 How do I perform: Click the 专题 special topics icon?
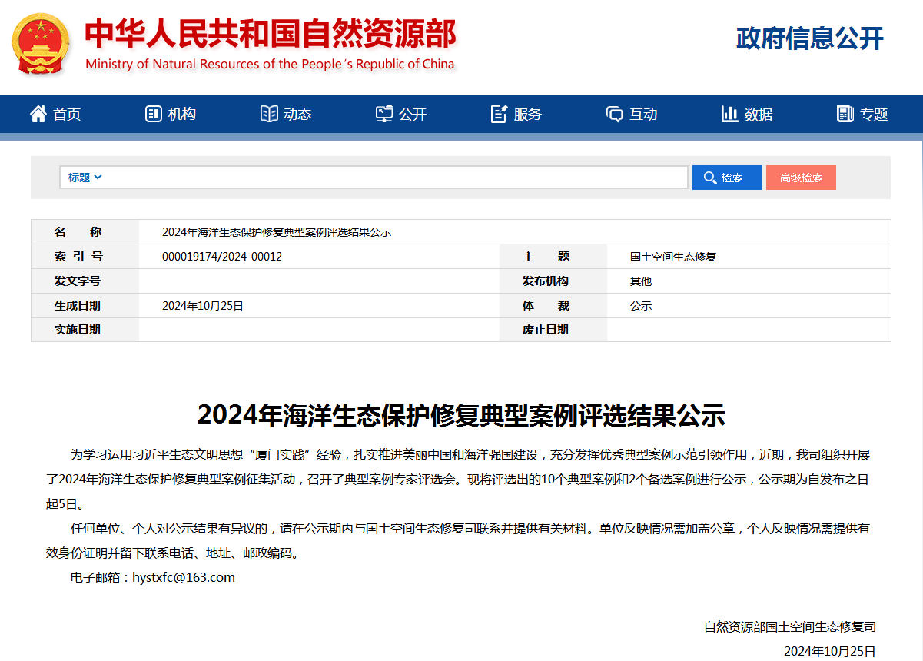click(845, 114)
